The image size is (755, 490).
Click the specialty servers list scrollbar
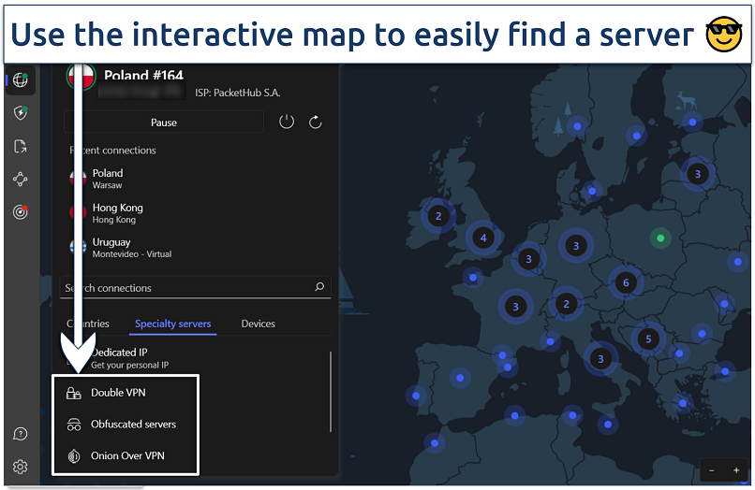[x=331, y=392]
